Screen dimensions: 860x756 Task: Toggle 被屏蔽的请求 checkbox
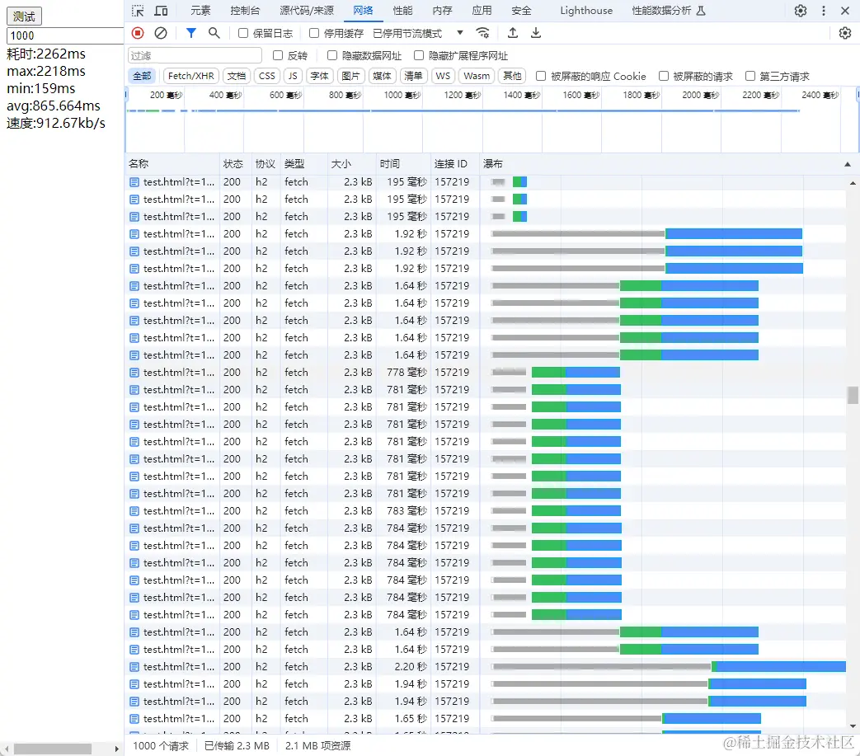point(664,76)
